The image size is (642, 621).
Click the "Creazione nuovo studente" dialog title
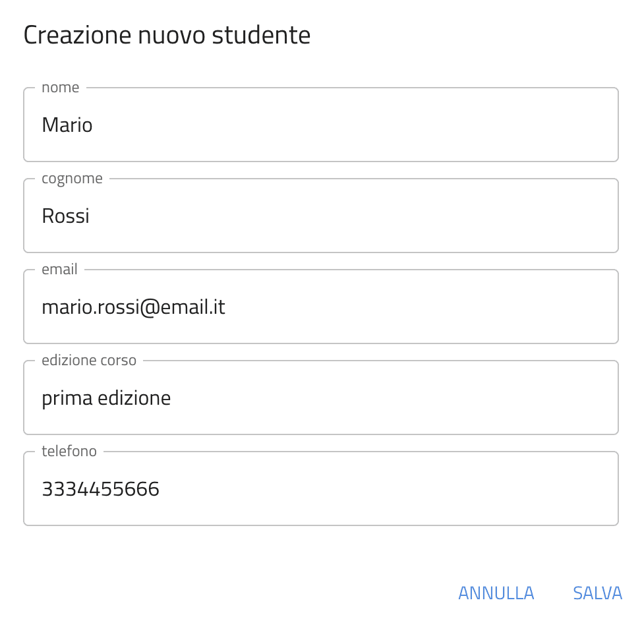(167, 35)
